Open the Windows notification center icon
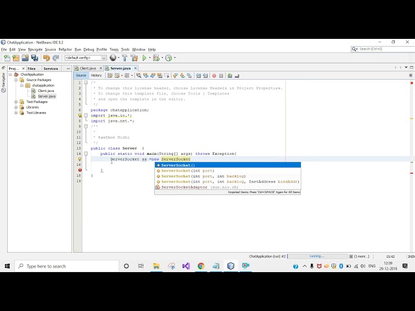 pos(405,266)
